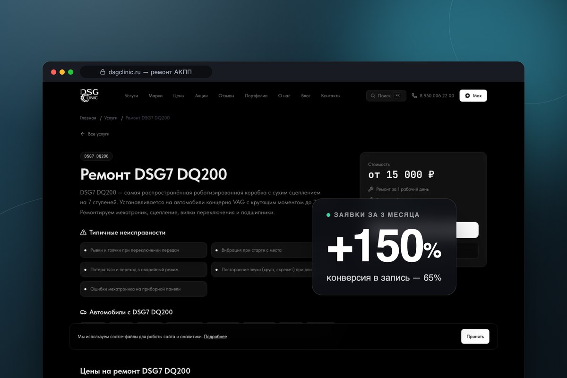Viewport: 567px width, 378px height.
Task: Go to the Цены page
Action: [179, 96]
